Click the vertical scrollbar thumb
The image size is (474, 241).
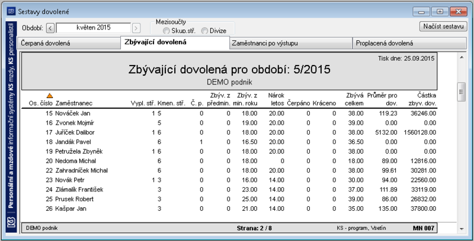coord(462,92)
